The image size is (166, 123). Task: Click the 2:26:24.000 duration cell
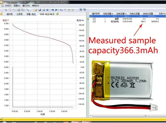tap(127, 22)
